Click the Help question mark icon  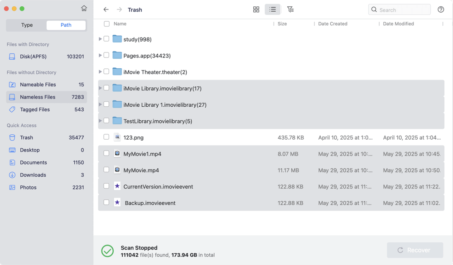tap(441, 9)
